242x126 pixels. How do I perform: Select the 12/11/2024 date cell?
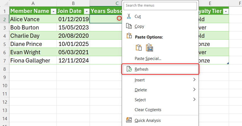point(73,61)
